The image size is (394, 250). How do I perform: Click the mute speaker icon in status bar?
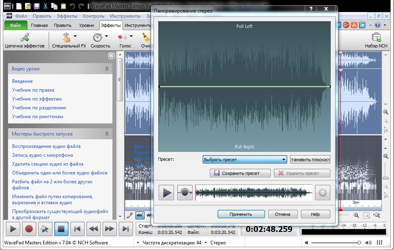pyautogui.click(x=306, y=243)
